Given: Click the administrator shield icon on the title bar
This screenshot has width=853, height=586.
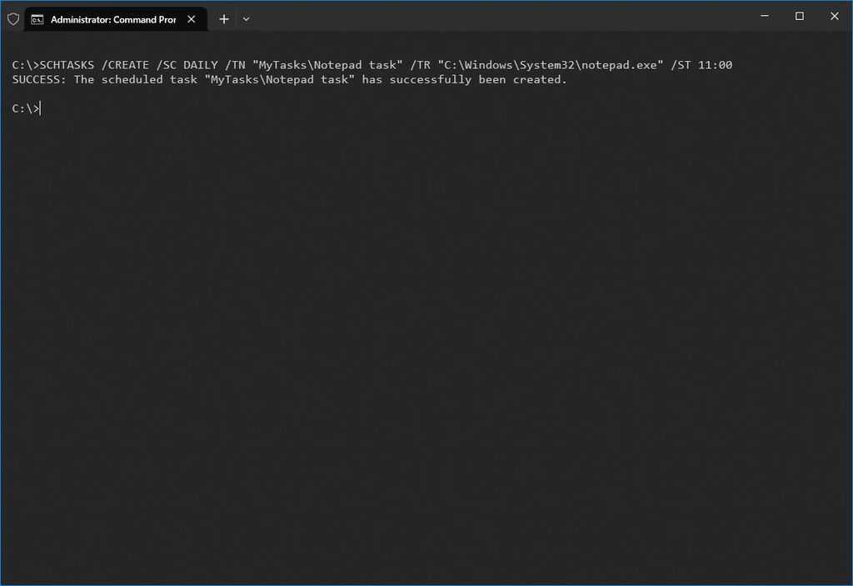Looking at the screenshot, I should (x=12, y=18).
